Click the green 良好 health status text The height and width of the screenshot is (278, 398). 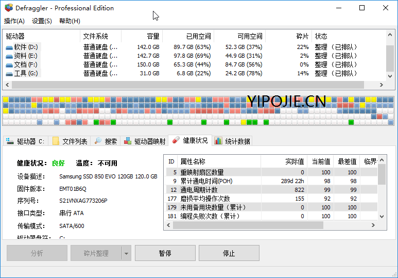[x=58, y=163]
